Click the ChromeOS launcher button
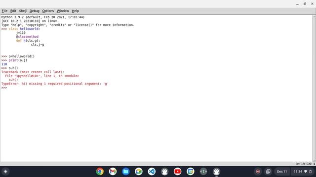This screenshot has height=177, width=316. pyautogui.click(x=5, y=172)
